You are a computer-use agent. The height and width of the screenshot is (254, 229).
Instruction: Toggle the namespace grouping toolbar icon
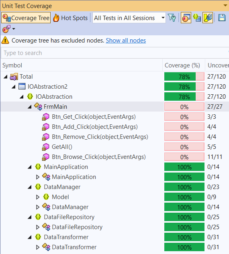[x=197, y=18]
